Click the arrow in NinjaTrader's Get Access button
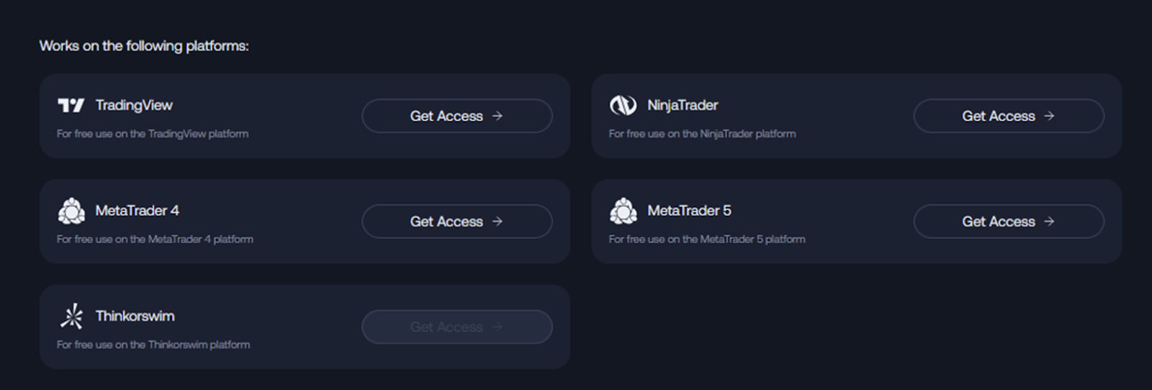 [1049, 116]
